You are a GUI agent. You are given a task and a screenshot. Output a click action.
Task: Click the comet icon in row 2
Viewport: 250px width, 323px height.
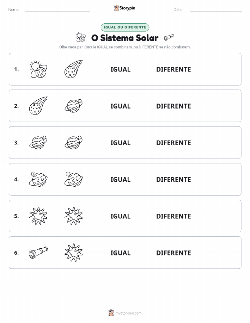point(38,106)
